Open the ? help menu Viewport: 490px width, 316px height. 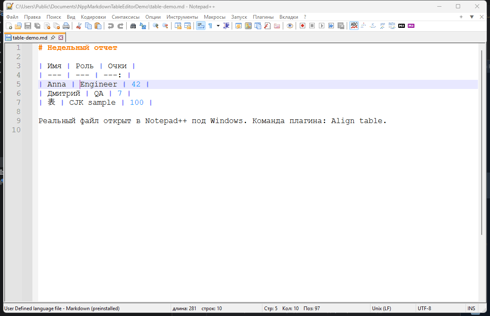(x=305, y=17)
